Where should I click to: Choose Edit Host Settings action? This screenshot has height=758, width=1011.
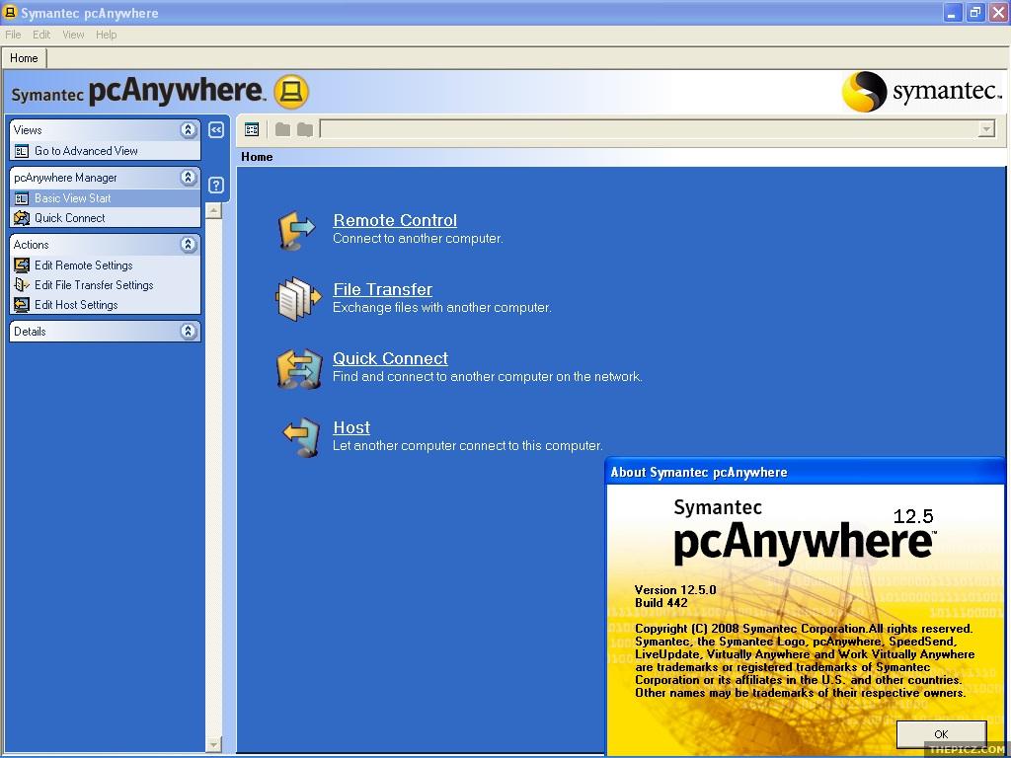[x=76, y=305]
